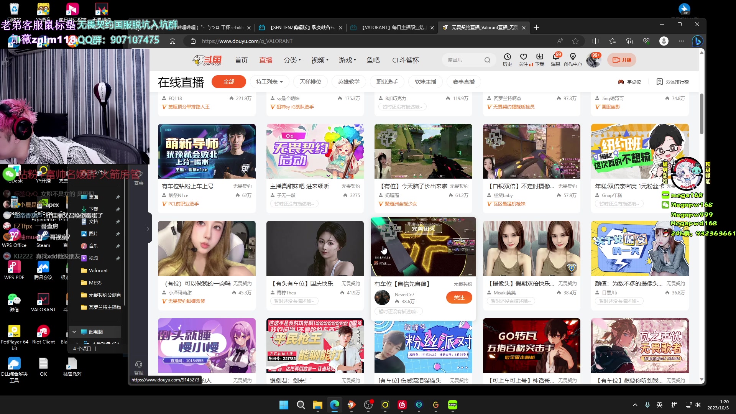Expand the 特工列表 filter dropdown
This screenshot has height=414, width=736.
269,82
